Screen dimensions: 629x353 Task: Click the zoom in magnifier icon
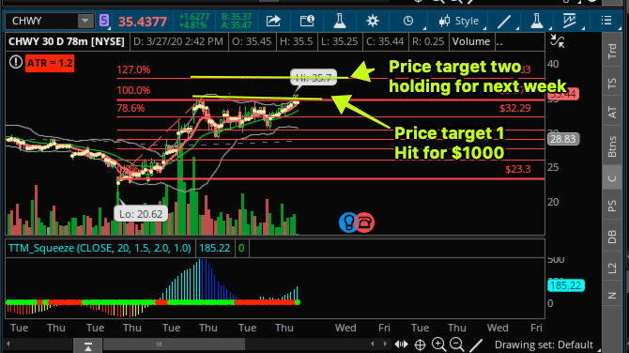click(x=438, y=345)
